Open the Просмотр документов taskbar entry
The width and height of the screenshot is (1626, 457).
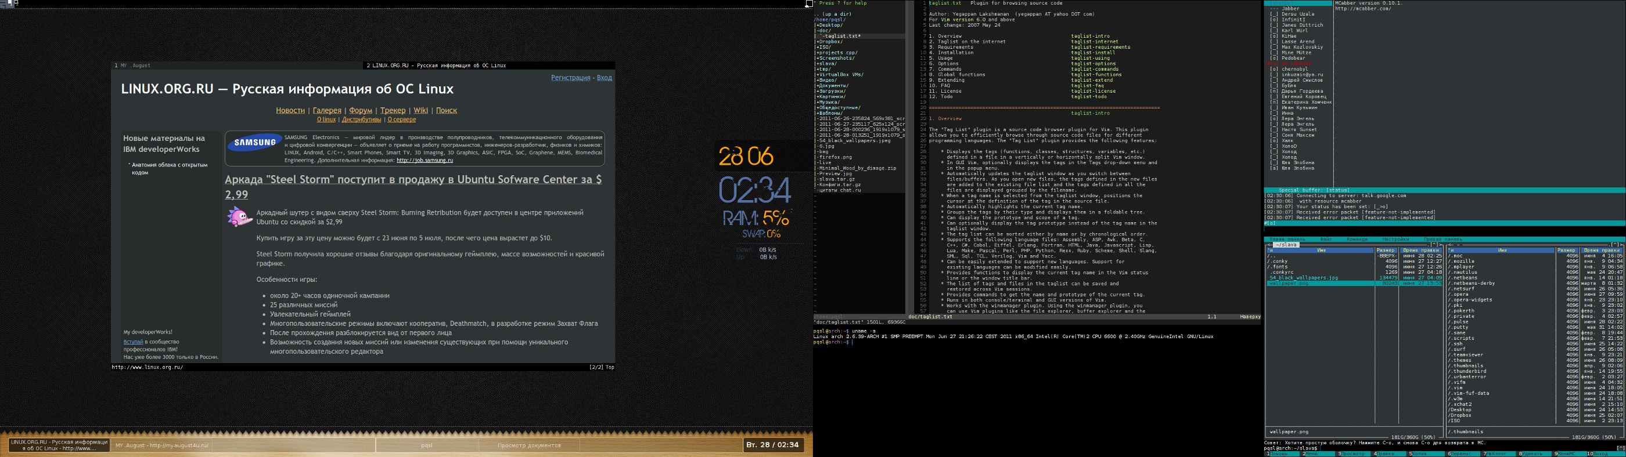click(x=529, y=445)
